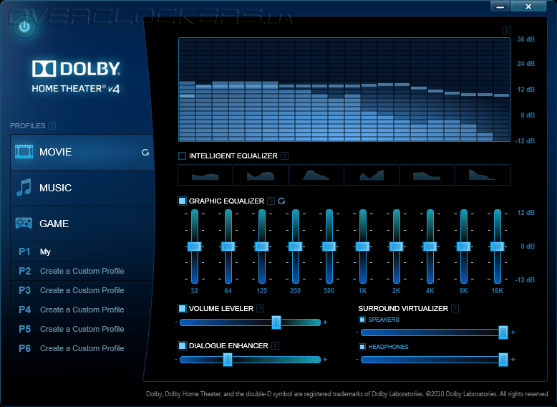This screenshot has width=557, height=407.
Task: Click the 250 Hz equalizer slider handle
Action: coord(295,246)
